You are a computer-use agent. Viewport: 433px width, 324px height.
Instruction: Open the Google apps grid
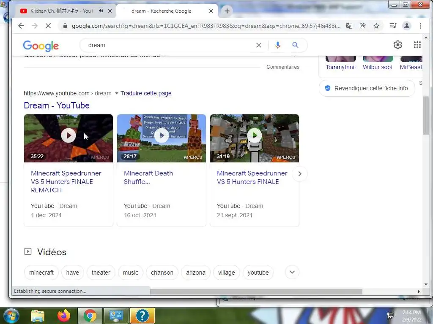point(417,45)
